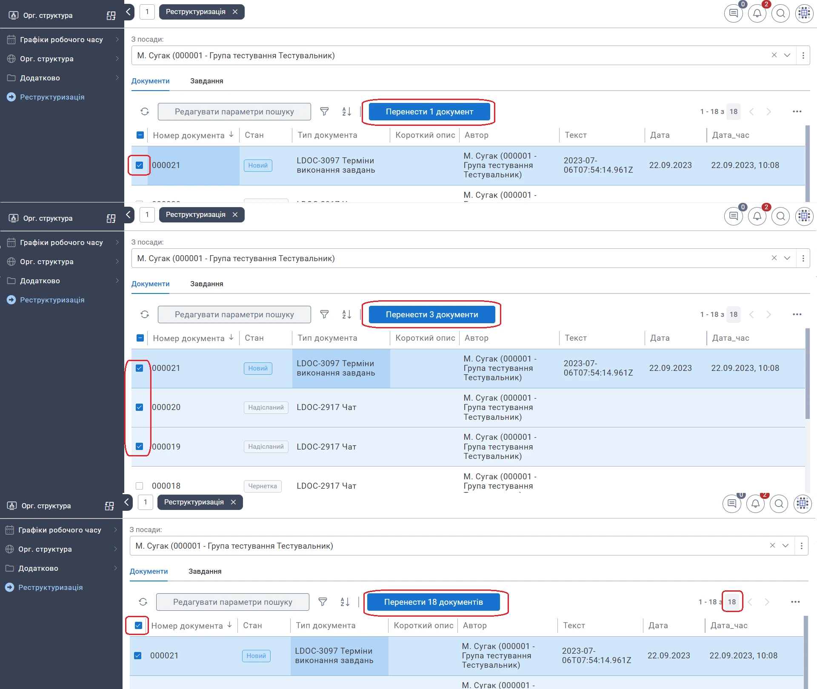Viewport: 817px width, 689px height.
Task: Click 'Редагувати параметри пошуку' beside 'Перенести 3 документи'
Action: (x=234, y=315)
